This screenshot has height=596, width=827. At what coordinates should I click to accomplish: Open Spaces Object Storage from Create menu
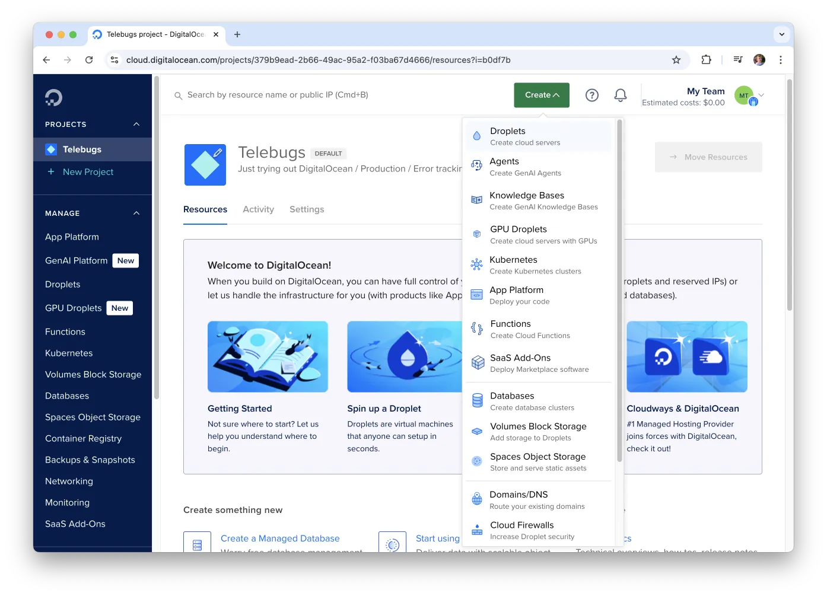coord(537,461)
